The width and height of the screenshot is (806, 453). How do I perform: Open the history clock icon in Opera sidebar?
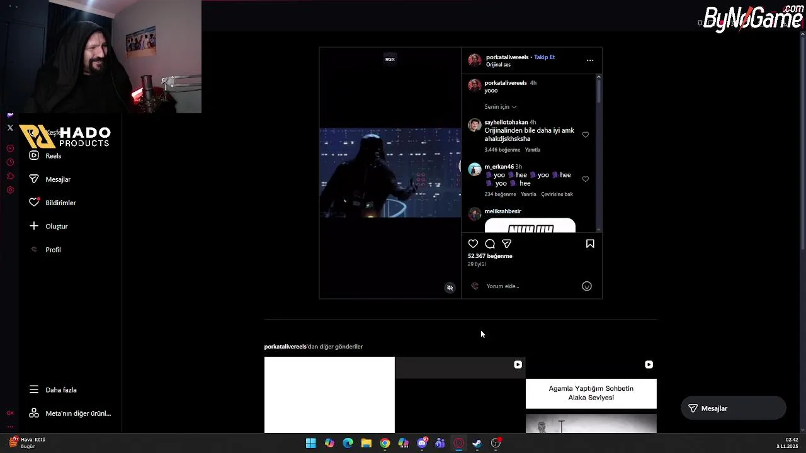click(10, 162)
